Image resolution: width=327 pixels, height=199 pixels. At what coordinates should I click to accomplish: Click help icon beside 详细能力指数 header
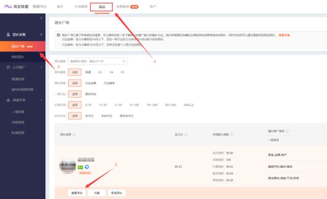click(x=231, y=135)
